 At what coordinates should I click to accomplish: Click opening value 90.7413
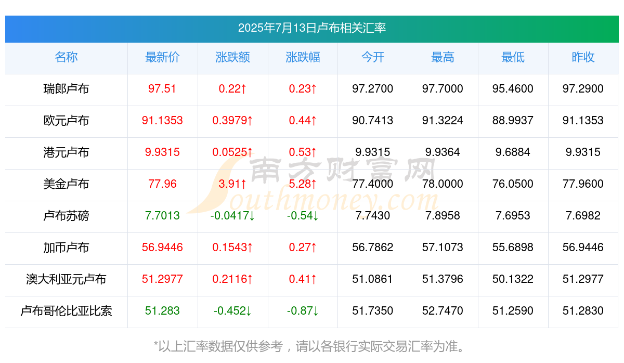click(x=373, y=121)
